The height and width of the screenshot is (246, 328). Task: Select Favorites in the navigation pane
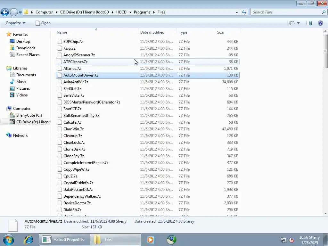tap(20, 35)
